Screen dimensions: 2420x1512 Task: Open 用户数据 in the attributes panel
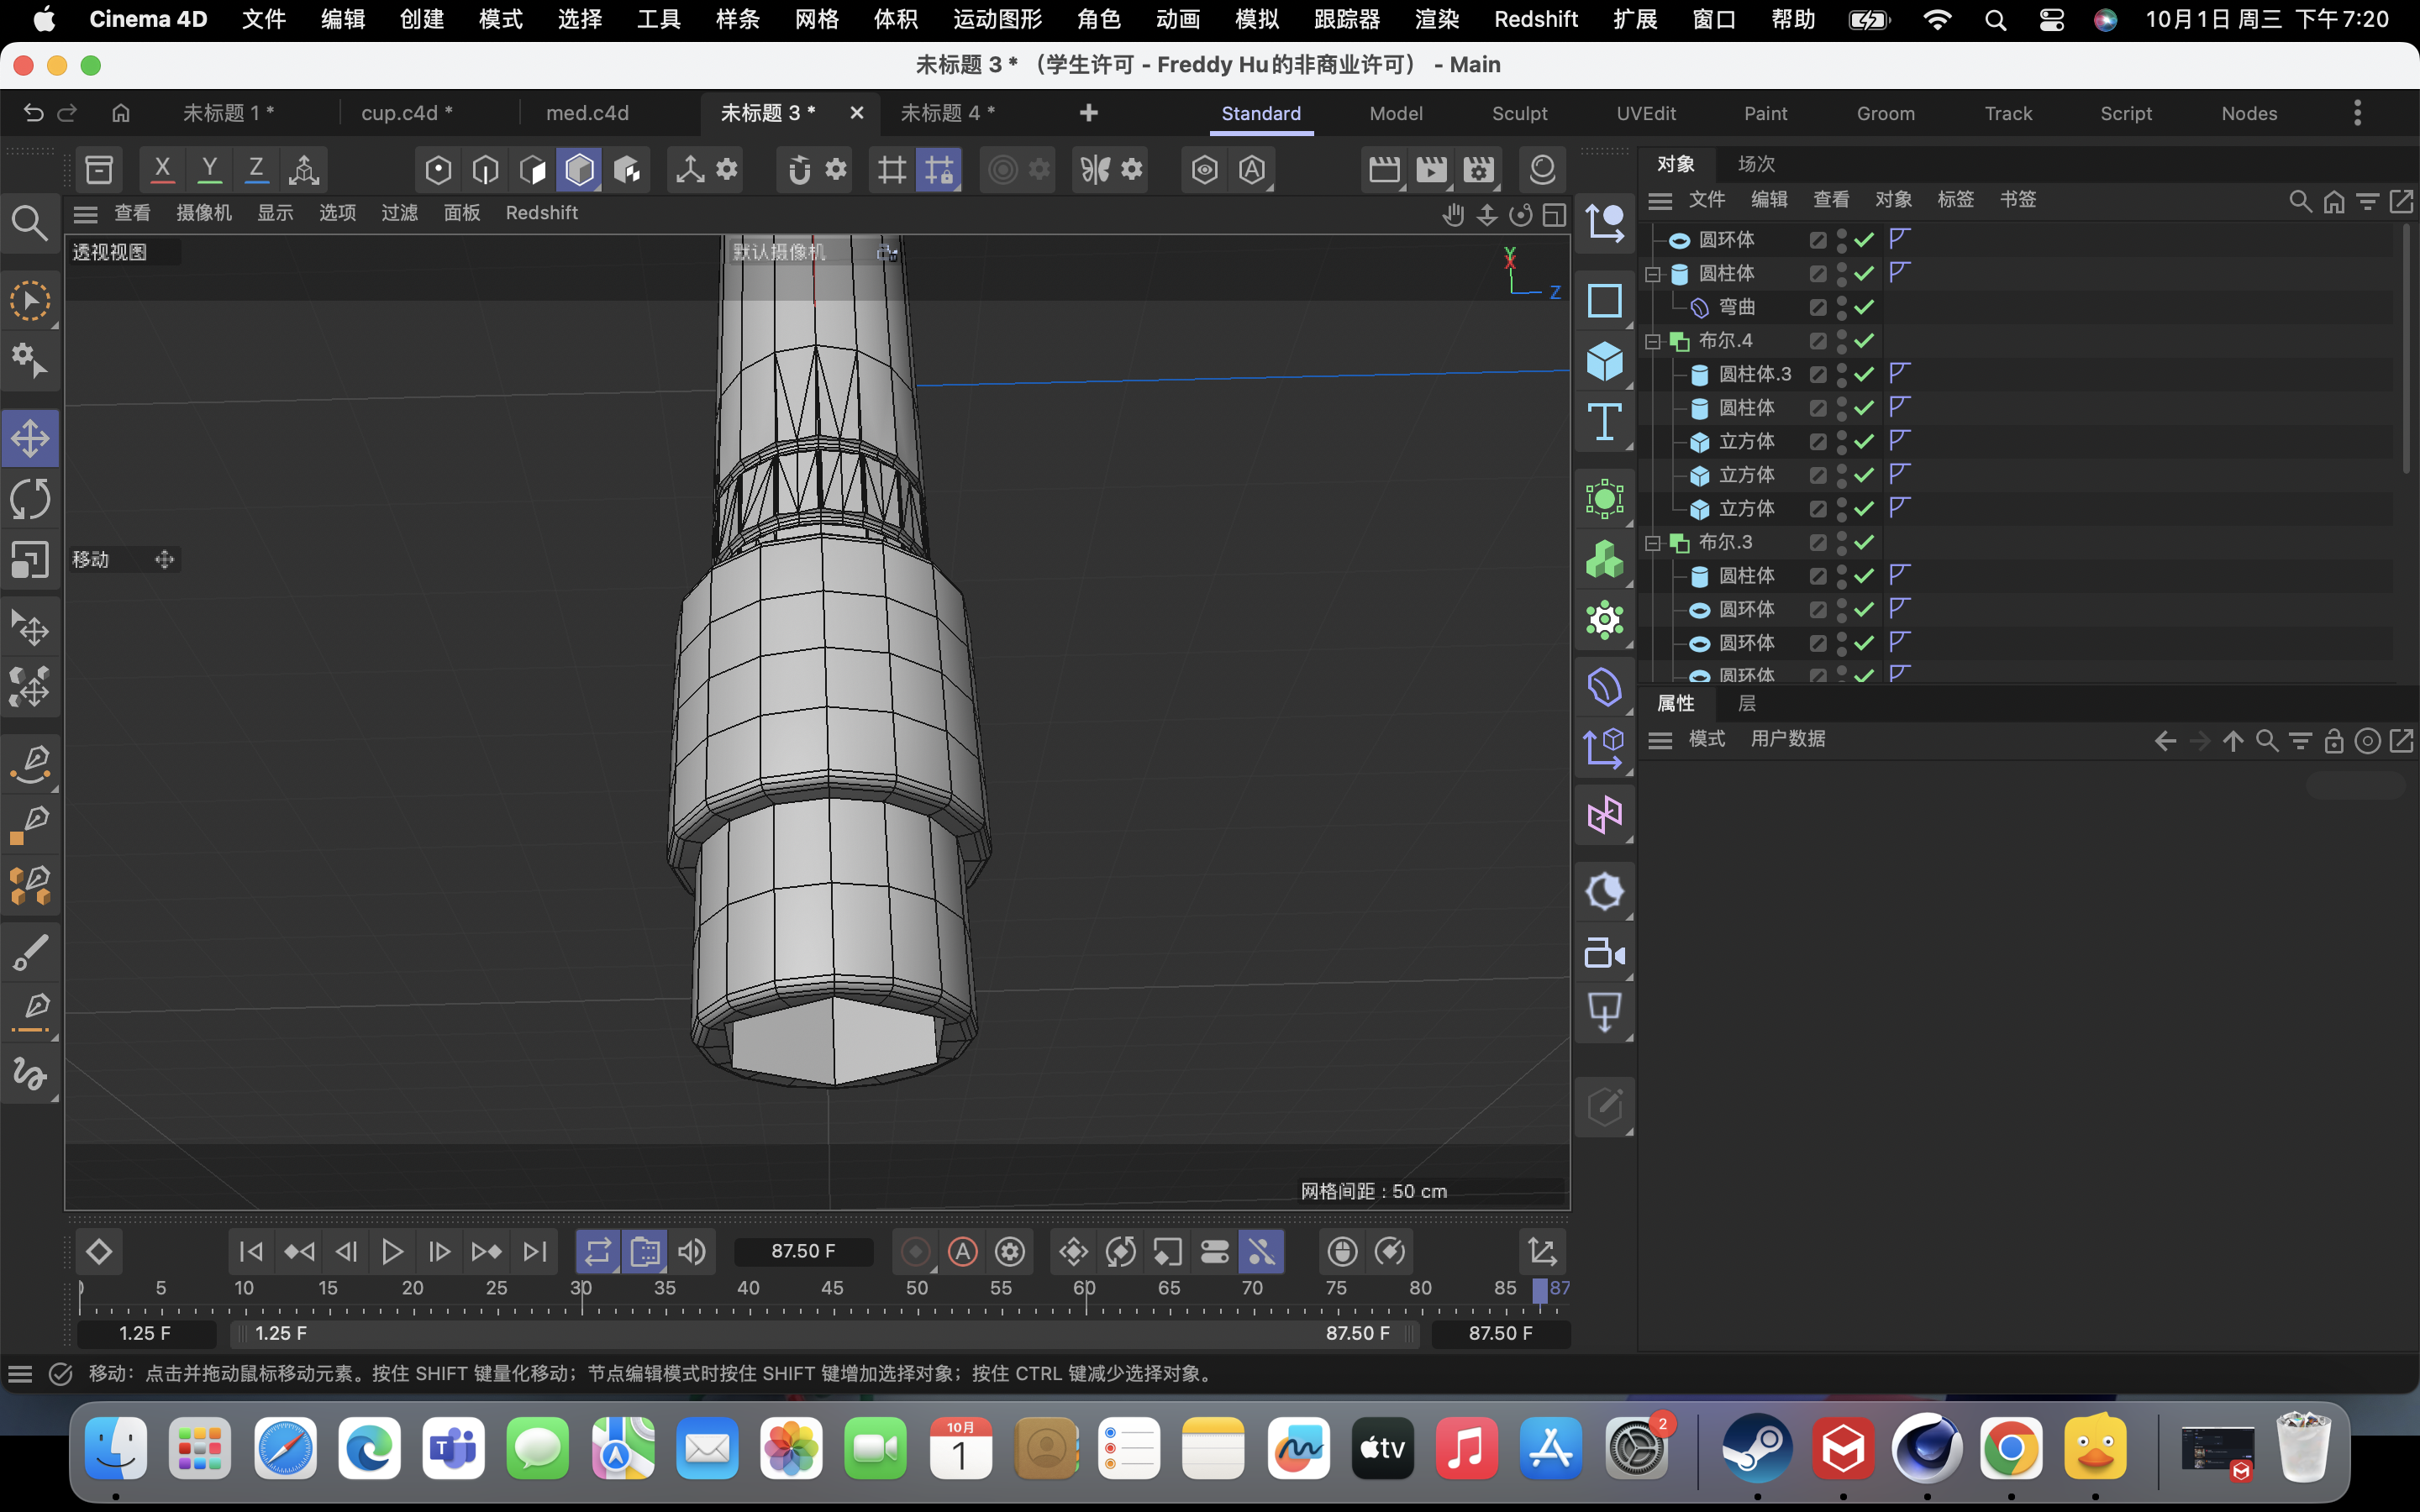(x=1788, y=738)
